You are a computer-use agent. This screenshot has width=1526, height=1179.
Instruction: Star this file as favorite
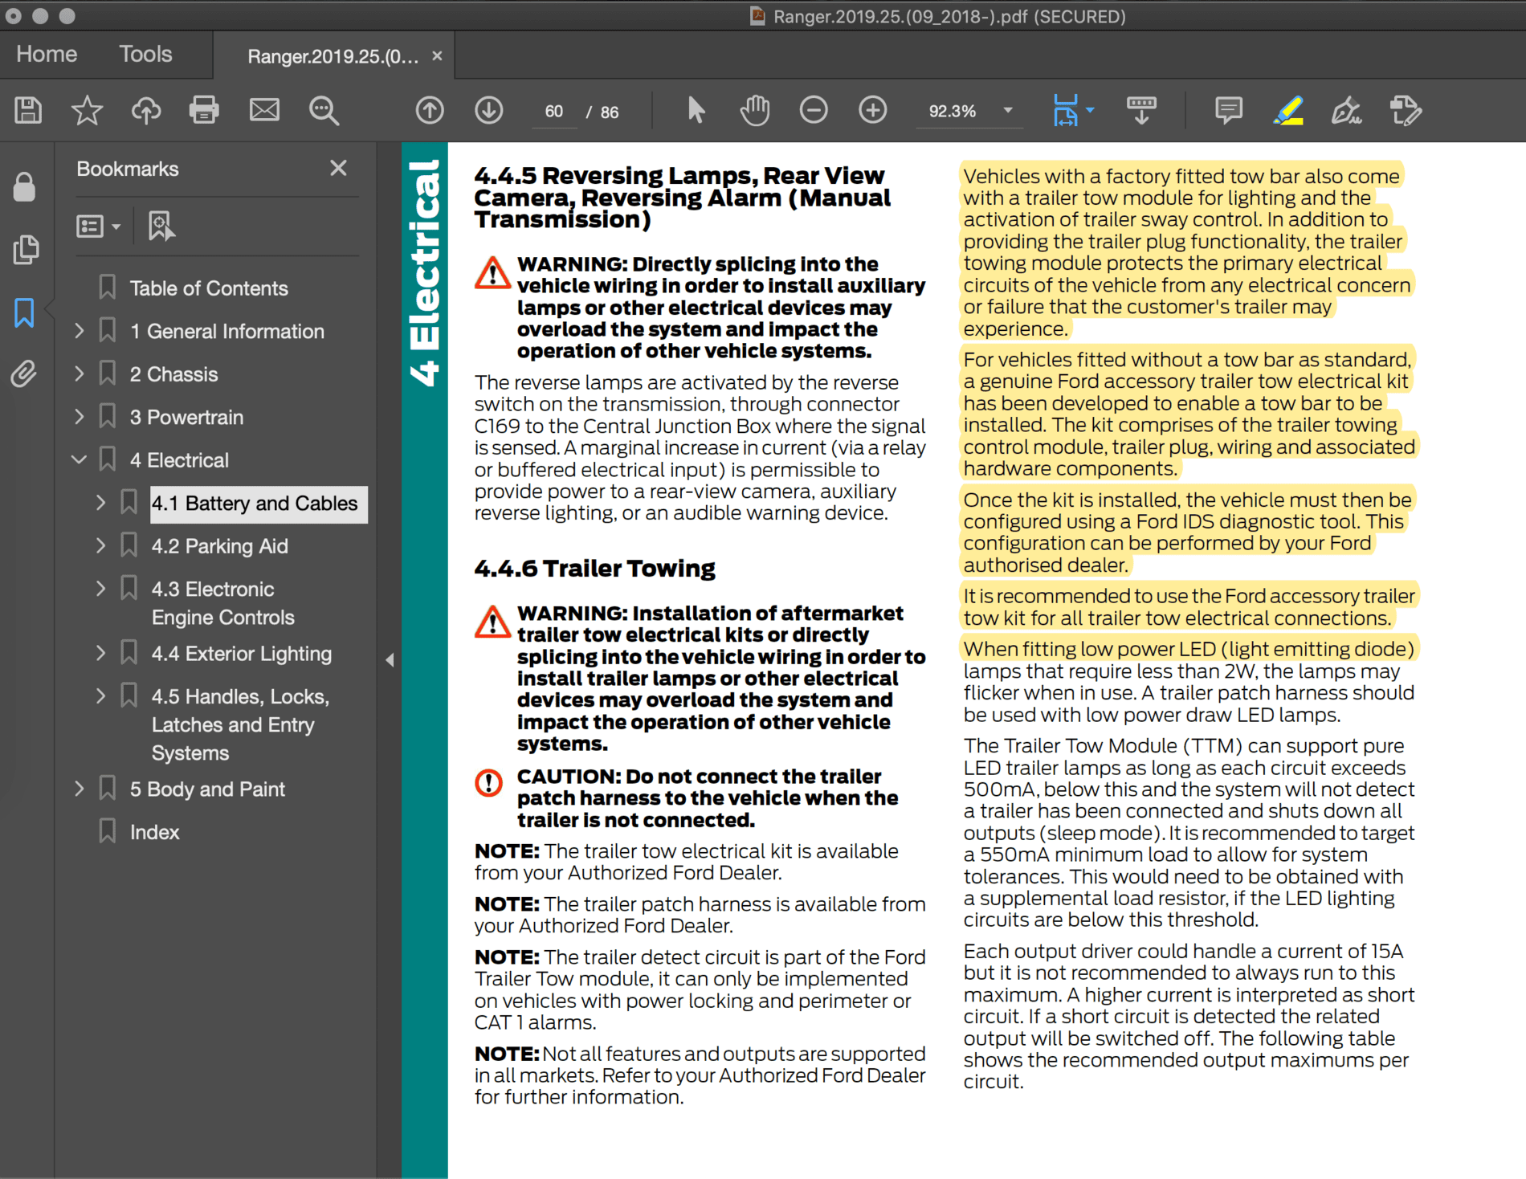(87, 110)
